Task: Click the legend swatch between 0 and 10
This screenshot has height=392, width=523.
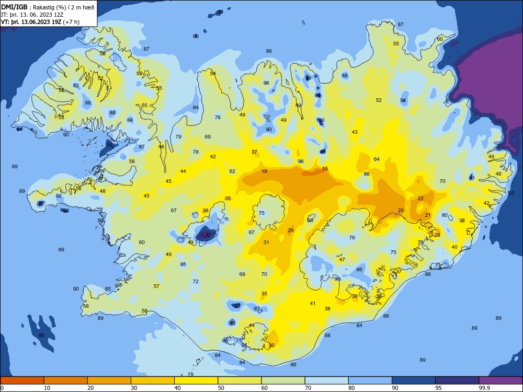Action: click(x=22, y=381)
